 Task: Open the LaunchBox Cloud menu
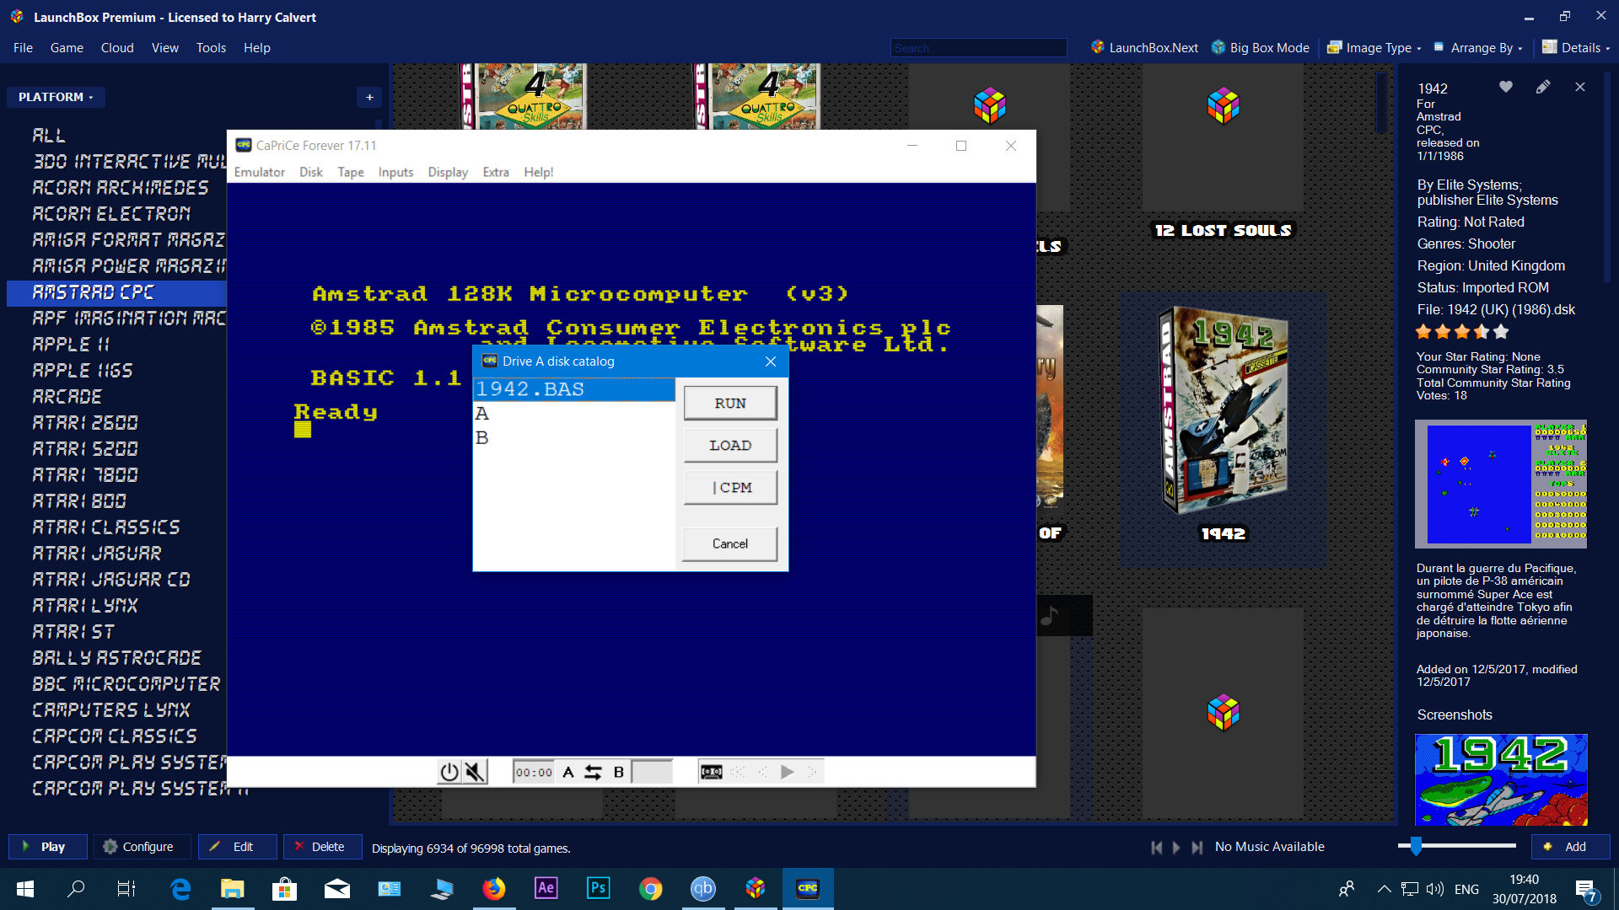117,48
